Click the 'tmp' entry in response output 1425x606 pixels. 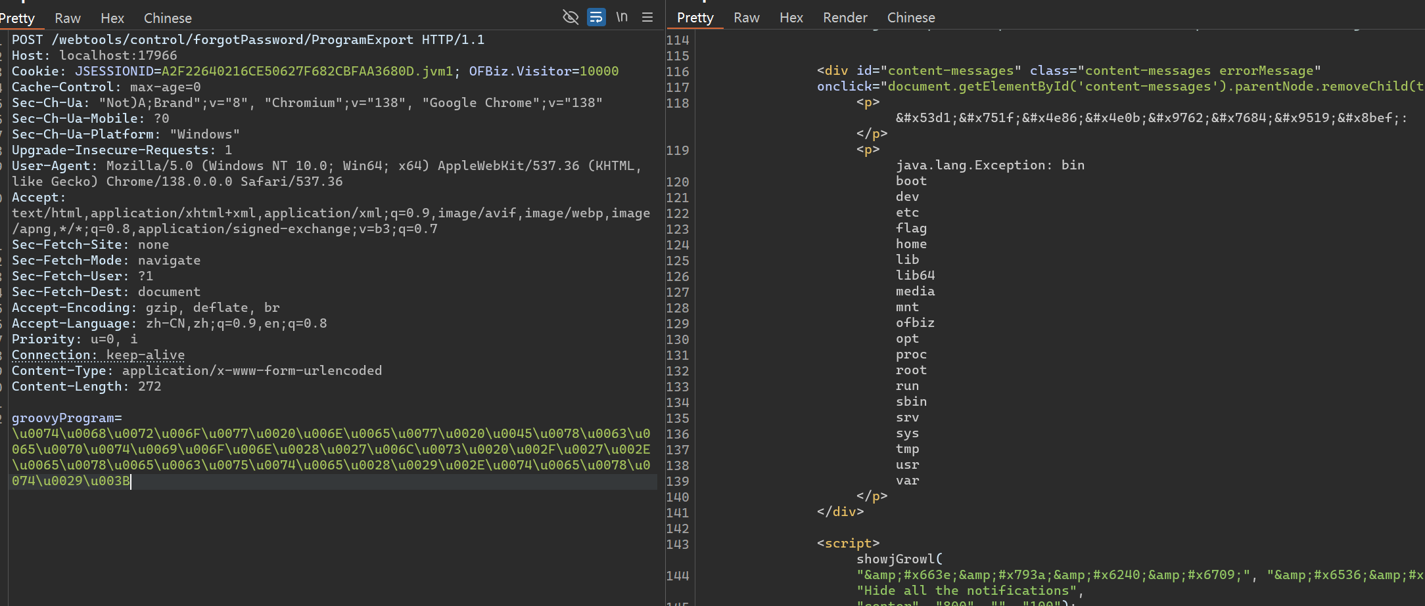point(907,449)
